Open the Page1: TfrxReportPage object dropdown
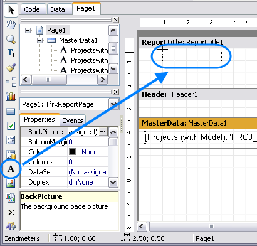The image size is (257, 246). point(114,104)
